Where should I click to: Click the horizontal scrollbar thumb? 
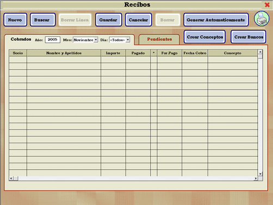[x=16, y=178]
